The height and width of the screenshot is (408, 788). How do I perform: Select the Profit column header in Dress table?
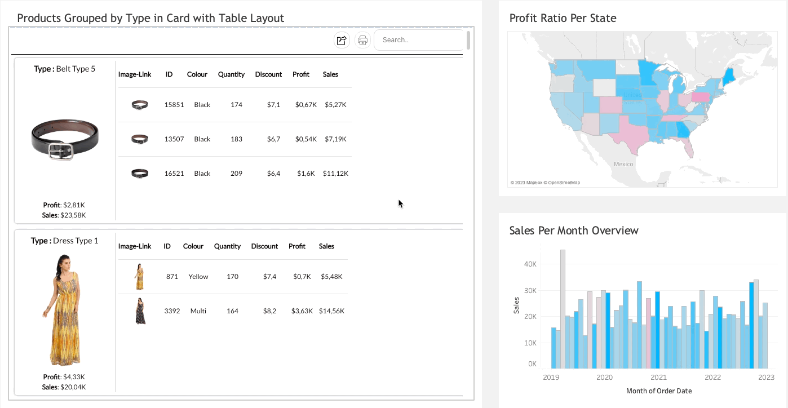297,246
